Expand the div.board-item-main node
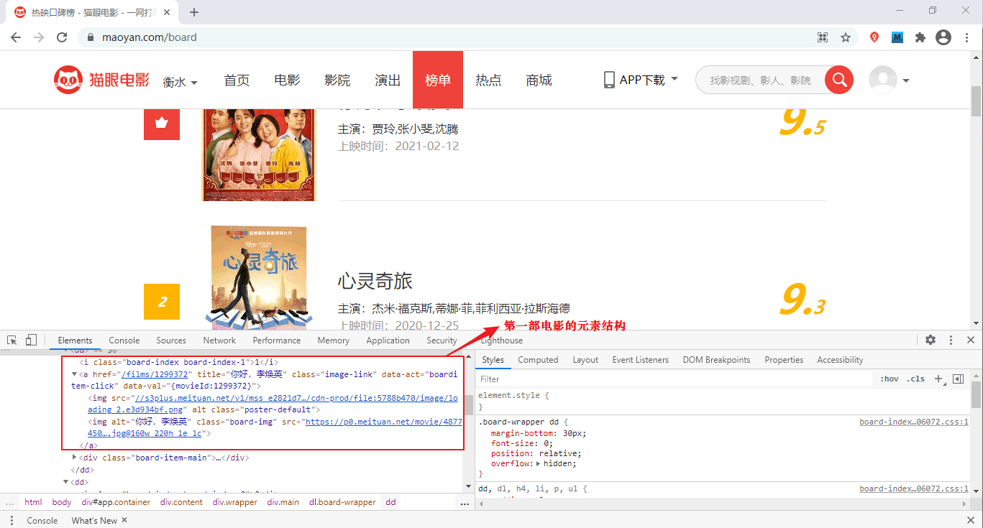This screenshot has height=528, width=983. tap(75, 458)
